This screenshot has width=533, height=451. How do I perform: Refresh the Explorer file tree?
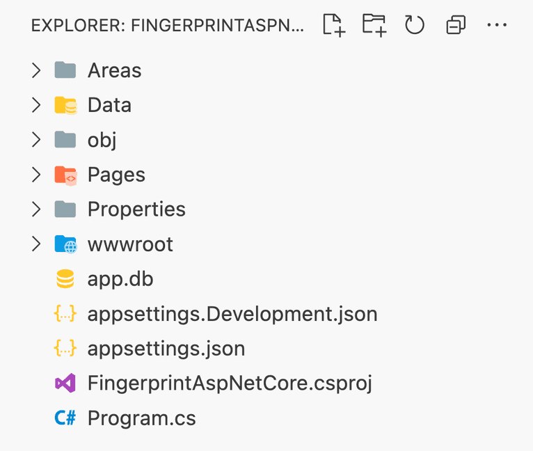coord(415,26)
